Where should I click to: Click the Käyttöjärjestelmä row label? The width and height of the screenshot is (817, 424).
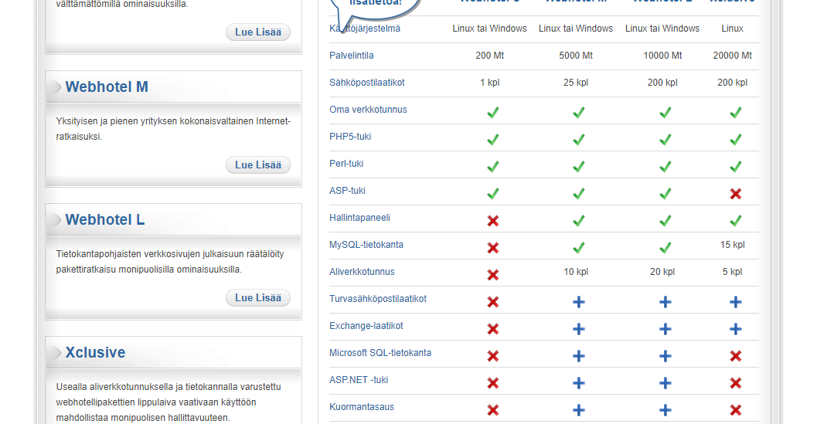[x=365, y=29]
